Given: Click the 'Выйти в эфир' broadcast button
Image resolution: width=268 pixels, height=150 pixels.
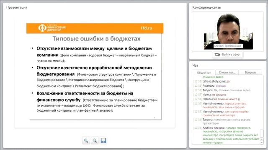Looking at the screenshot, I should pyautogui.click(x=228, y=55).
